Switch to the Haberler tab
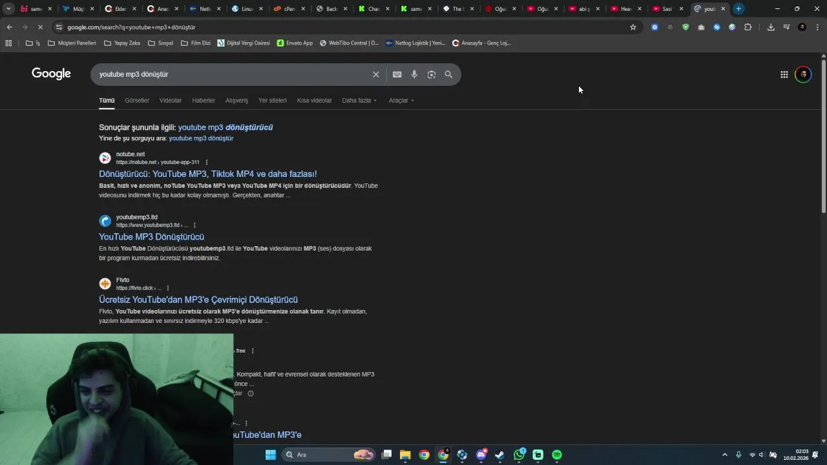This screenshot has width=827, height=465. [x=204, y=100]
